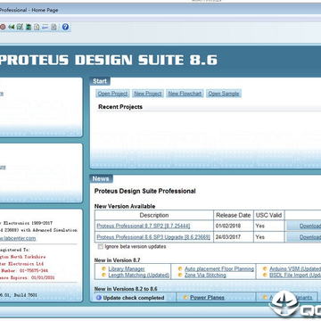Image resolution: width=321 pixels, height=321 pixels.
Task: Open the Power Planes link
Action: click(207, 298)
